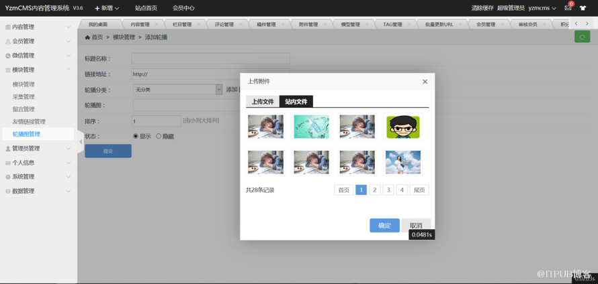Open the yzmcms user dropdown

coord(542,8)
